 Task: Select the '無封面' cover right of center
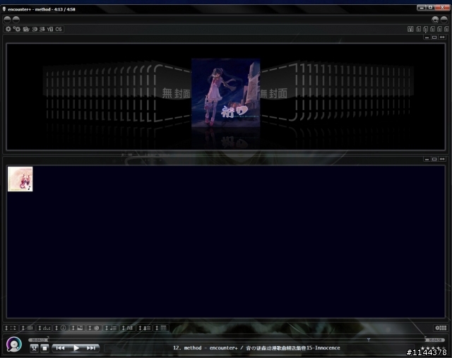pos(278,93)
